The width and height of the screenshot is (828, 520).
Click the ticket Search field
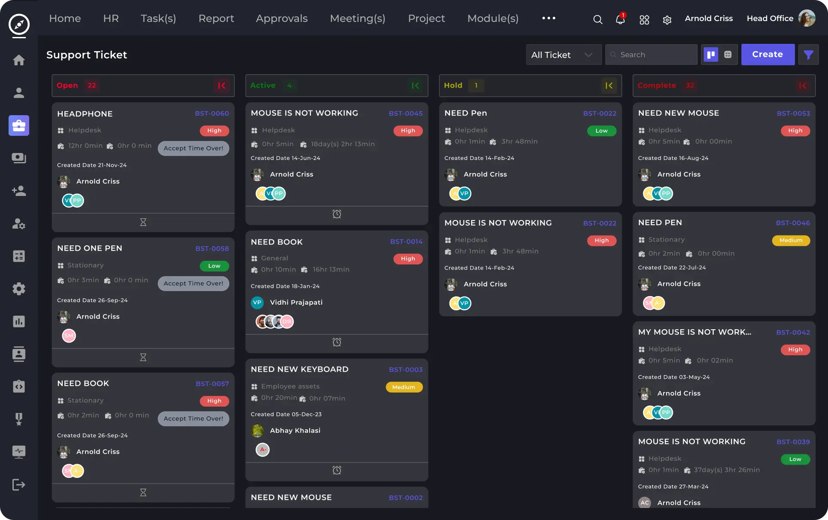tap(651, 55)
